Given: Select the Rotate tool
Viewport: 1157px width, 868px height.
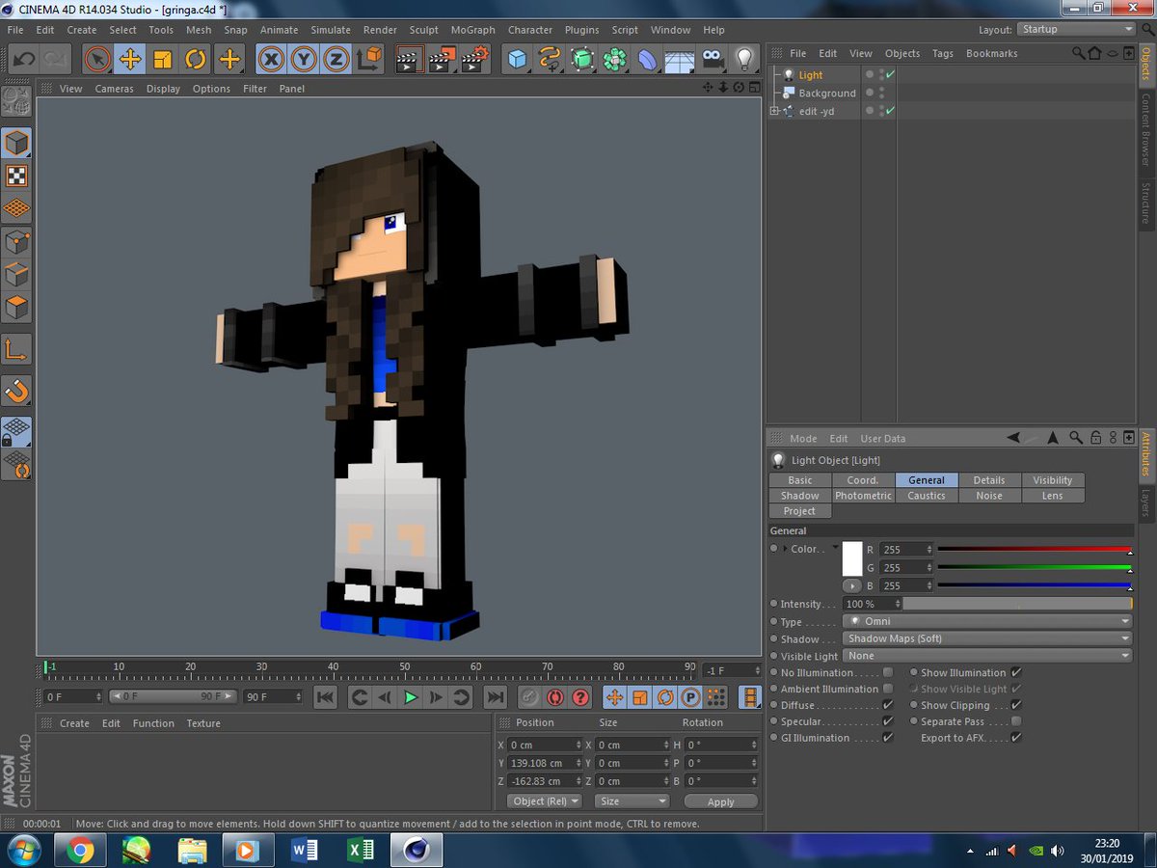Looking at the screenshot, I should click(x=195, y=59).
